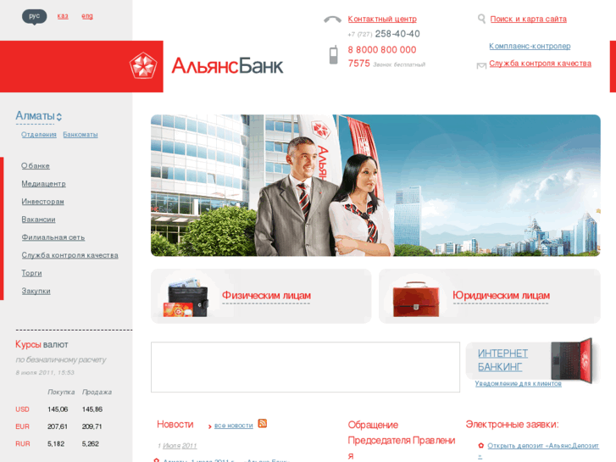This screenshot has height=462, width=616.
Task: Click the USD purchase rate 145,06
Action: coord(58,409)
